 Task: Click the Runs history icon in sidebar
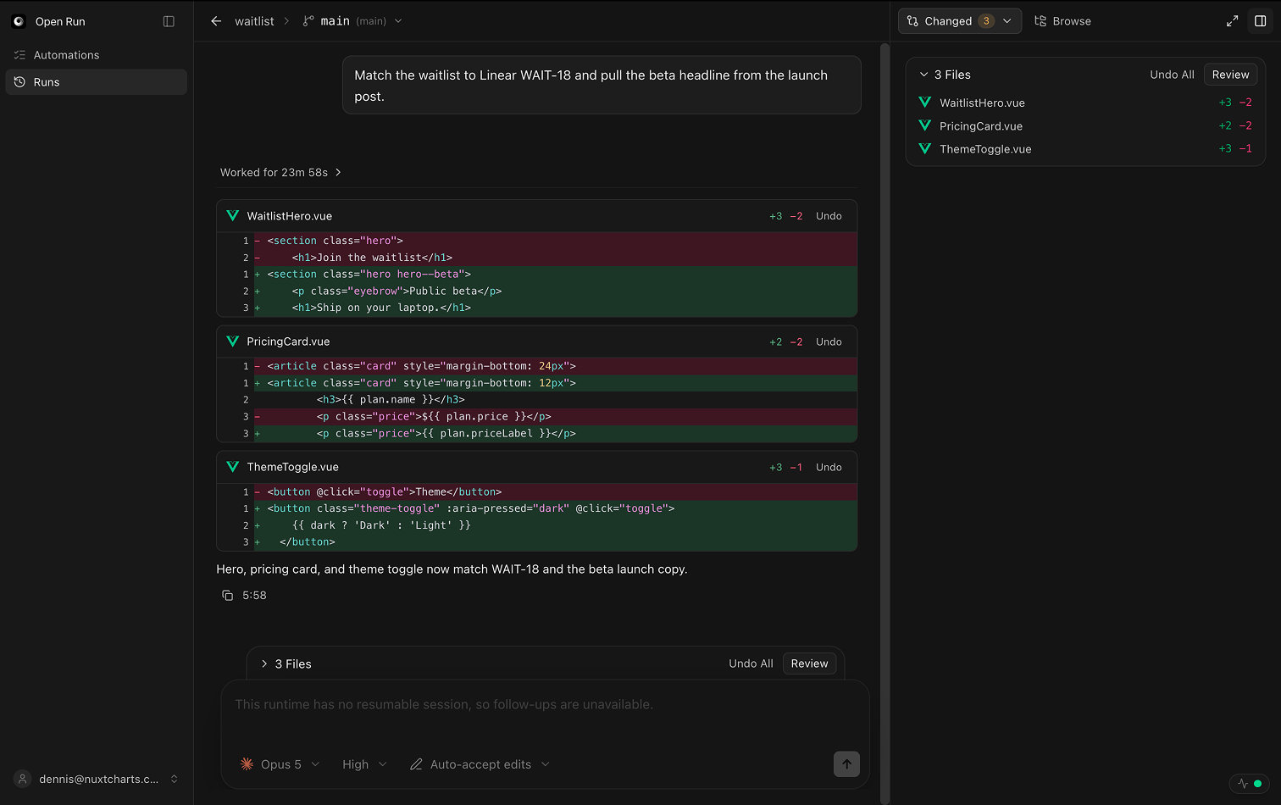[19, 82]
